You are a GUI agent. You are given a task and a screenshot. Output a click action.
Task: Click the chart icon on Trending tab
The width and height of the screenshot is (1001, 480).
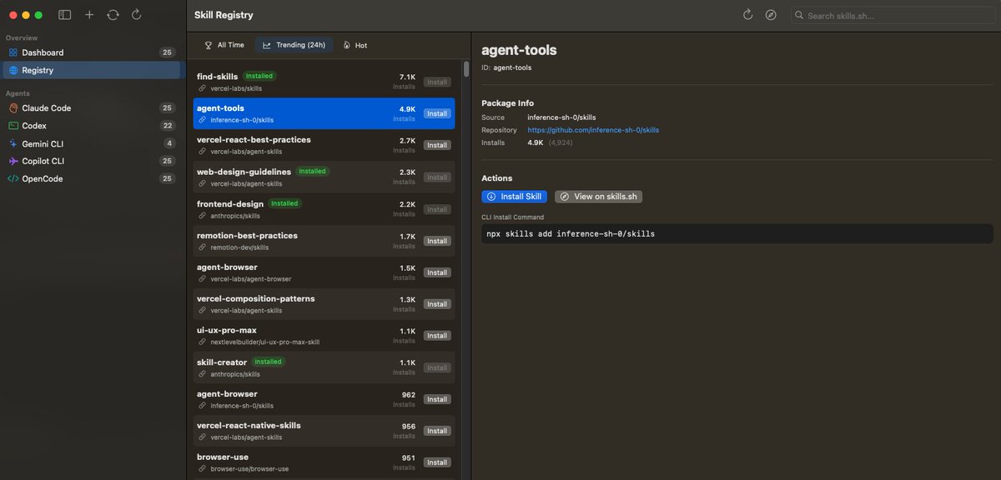(x=267, y=45)
